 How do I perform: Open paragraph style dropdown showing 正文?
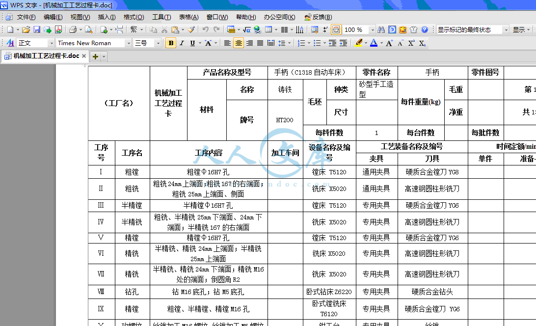pos(51,43)
